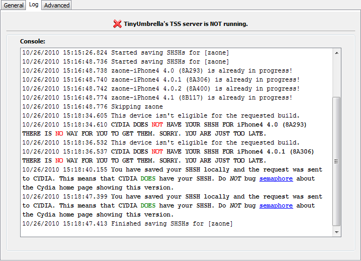
Task: Open the semaphore link in the 15:18:40.155 message
Action: [276, 179]
